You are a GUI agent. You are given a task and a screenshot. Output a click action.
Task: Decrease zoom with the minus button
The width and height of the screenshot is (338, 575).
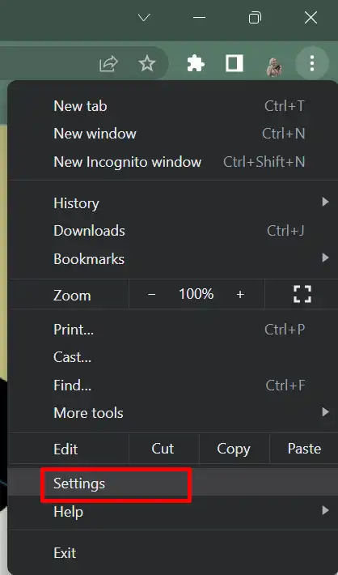(x=151, y=294)
